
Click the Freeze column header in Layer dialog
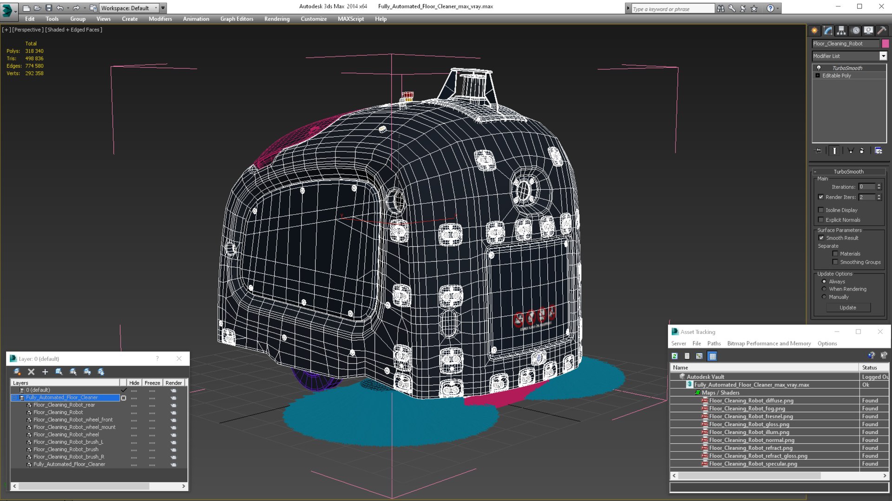pyautogui.click(x=152, y=383)
